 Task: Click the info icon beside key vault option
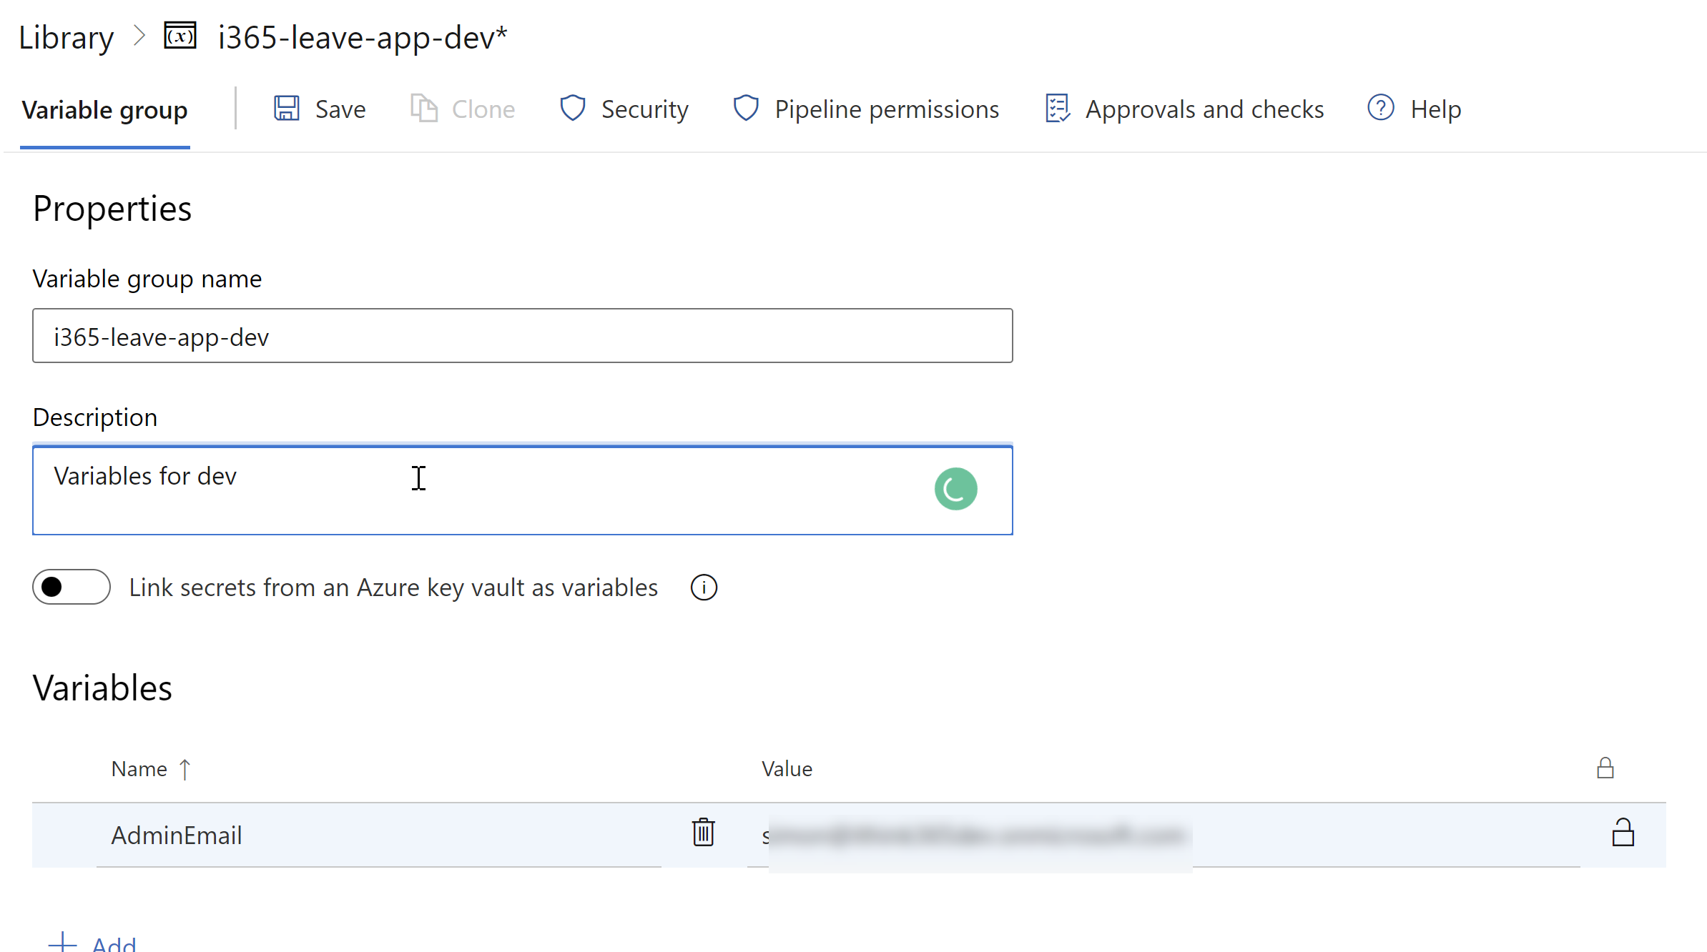click(x=704, y=587)
